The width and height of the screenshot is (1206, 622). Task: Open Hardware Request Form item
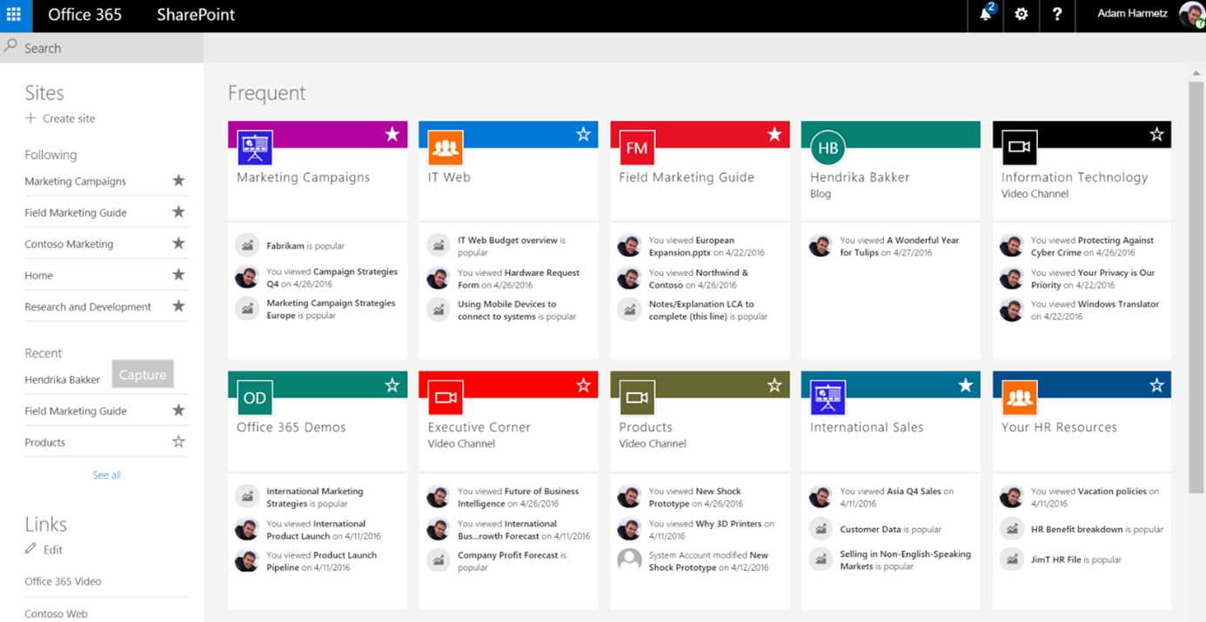(x=519, y=278)
